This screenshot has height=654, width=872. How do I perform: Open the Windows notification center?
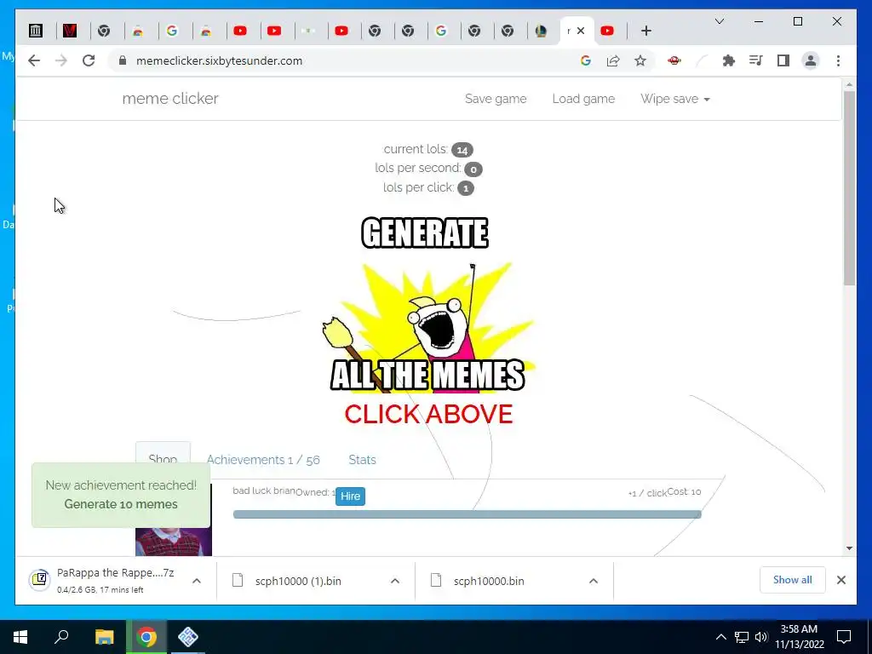tap(844, 637)
